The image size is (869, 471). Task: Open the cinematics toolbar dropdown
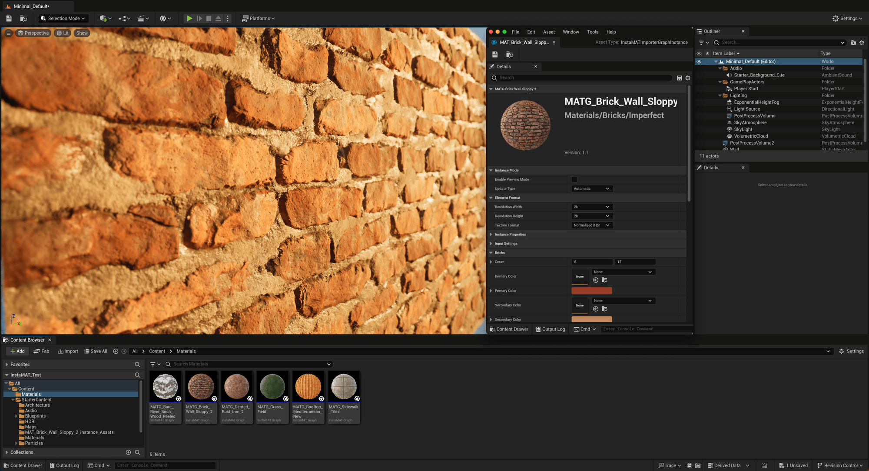coord(143,18)
